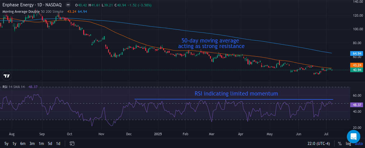Toggle the percent scale mode
The height and width of the screenshot is (148, 365).
(x=340, y=144)
